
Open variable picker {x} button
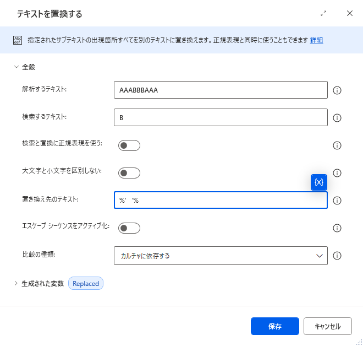pos(319,182)
